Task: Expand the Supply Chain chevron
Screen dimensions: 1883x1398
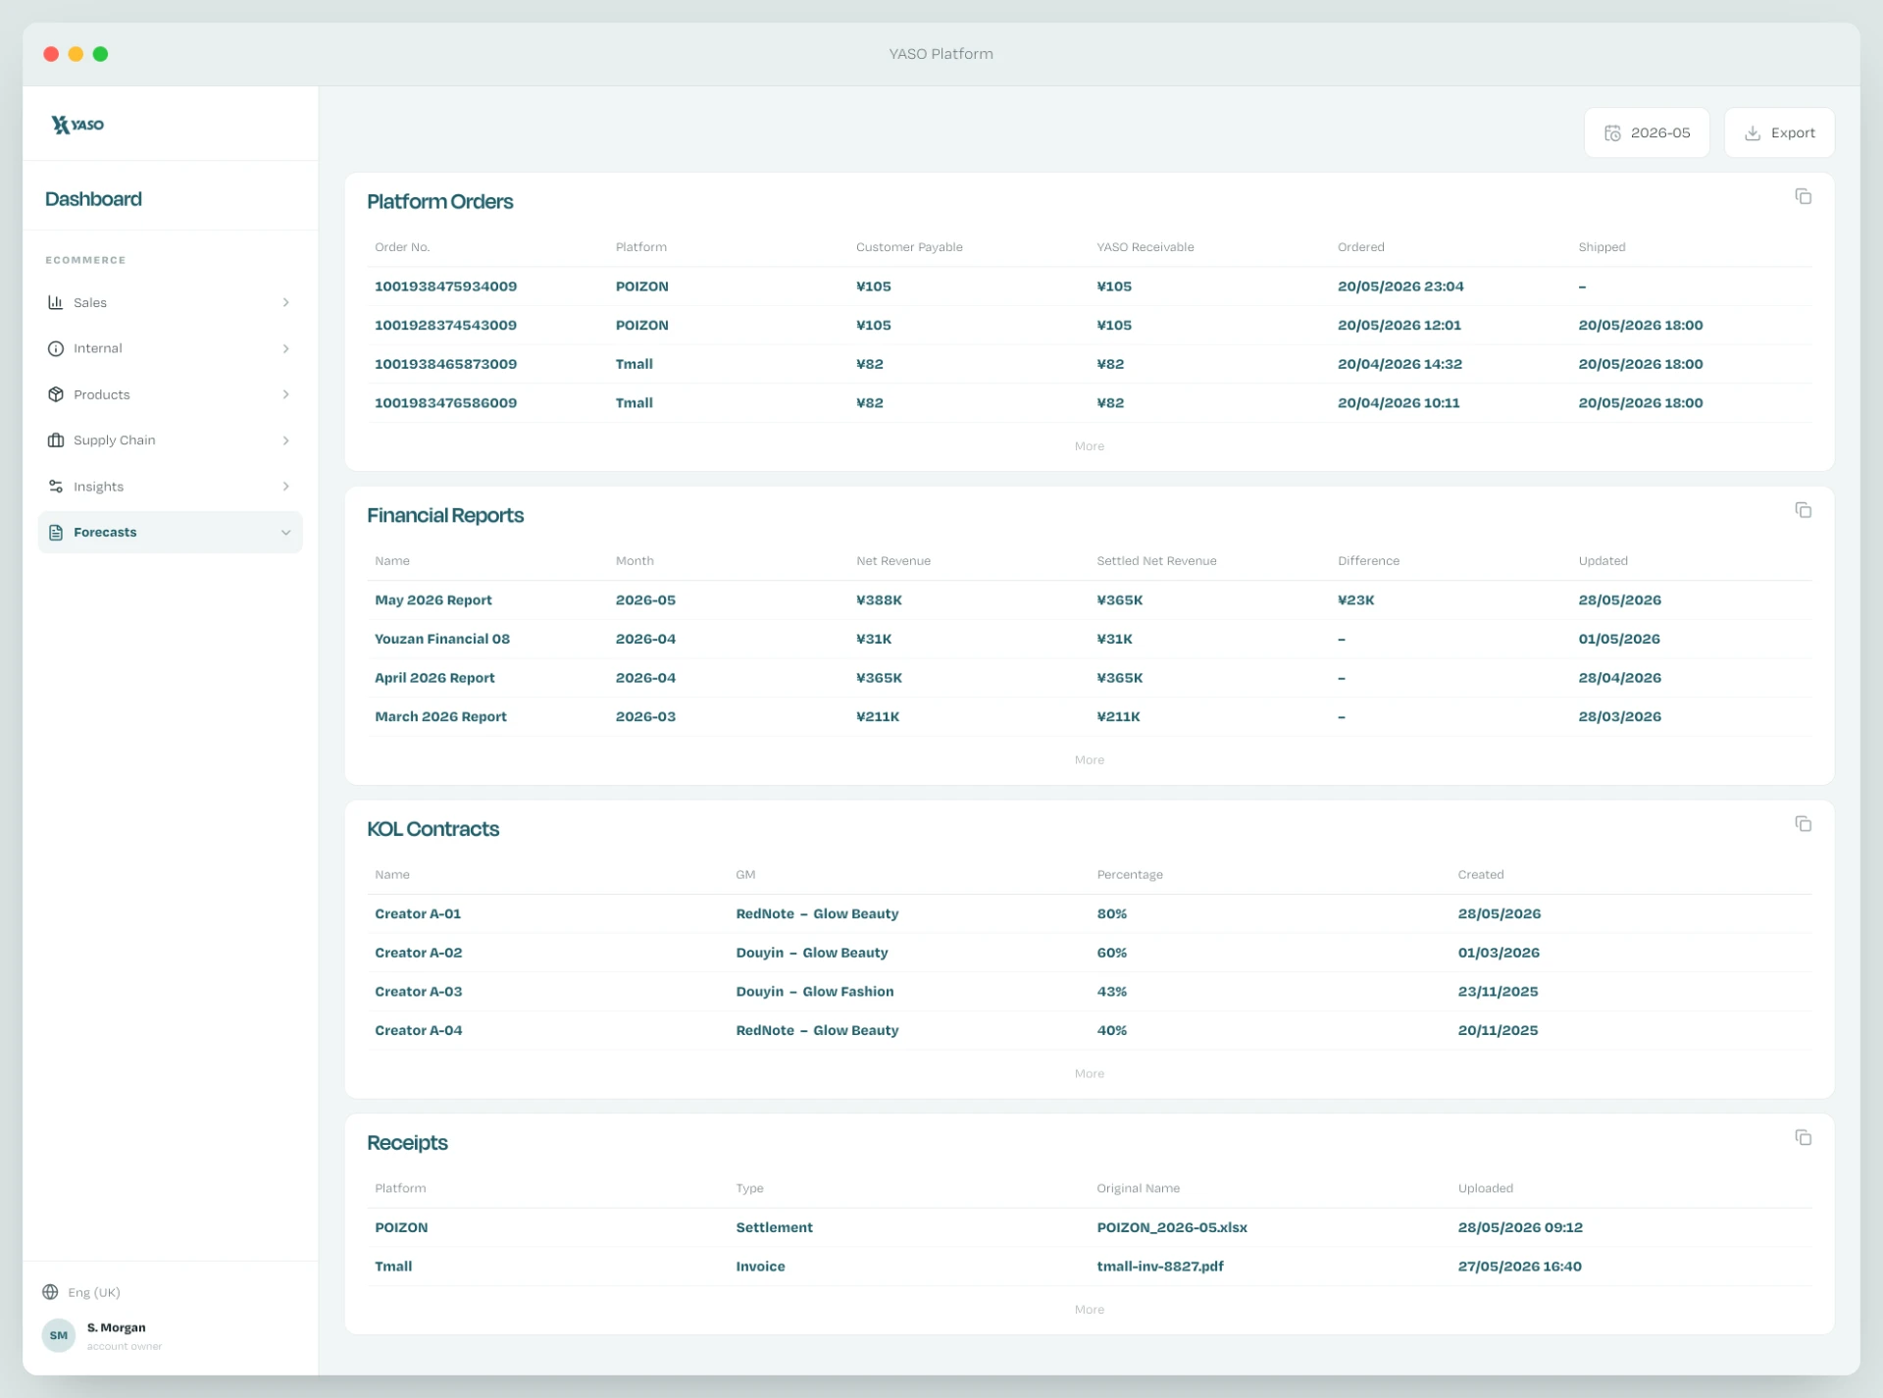Action: pyautogui.click(x=285, y=440)
